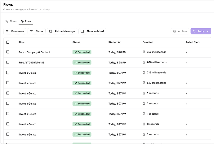Click the calendar icon in date range filter
Viewport: 214px width, 144px height.
click(51, 31)
